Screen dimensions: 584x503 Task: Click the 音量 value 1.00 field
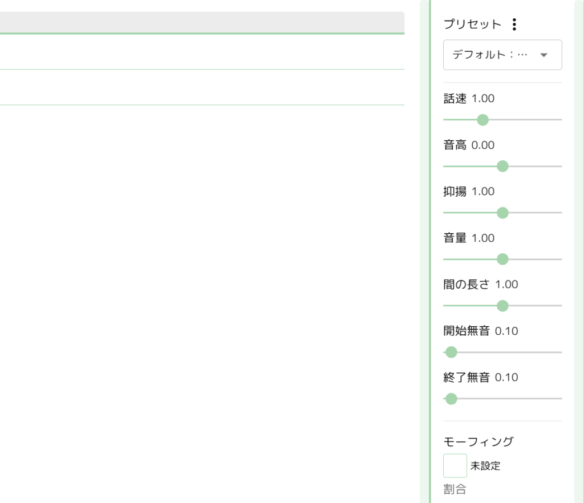click(483, 238)
